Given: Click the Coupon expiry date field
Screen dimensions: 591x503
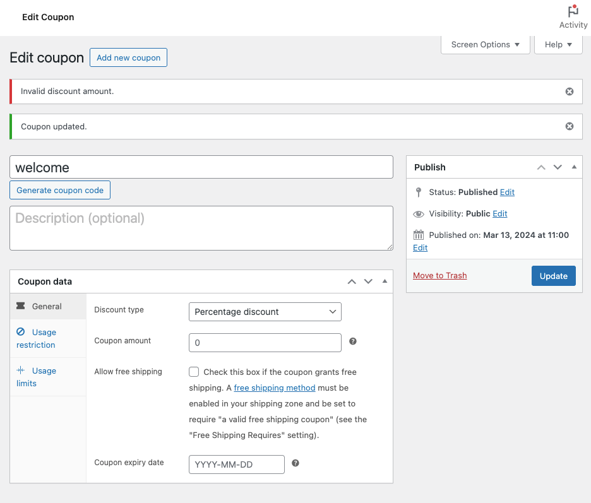Looking at the screenshot, I should point(237,465).
